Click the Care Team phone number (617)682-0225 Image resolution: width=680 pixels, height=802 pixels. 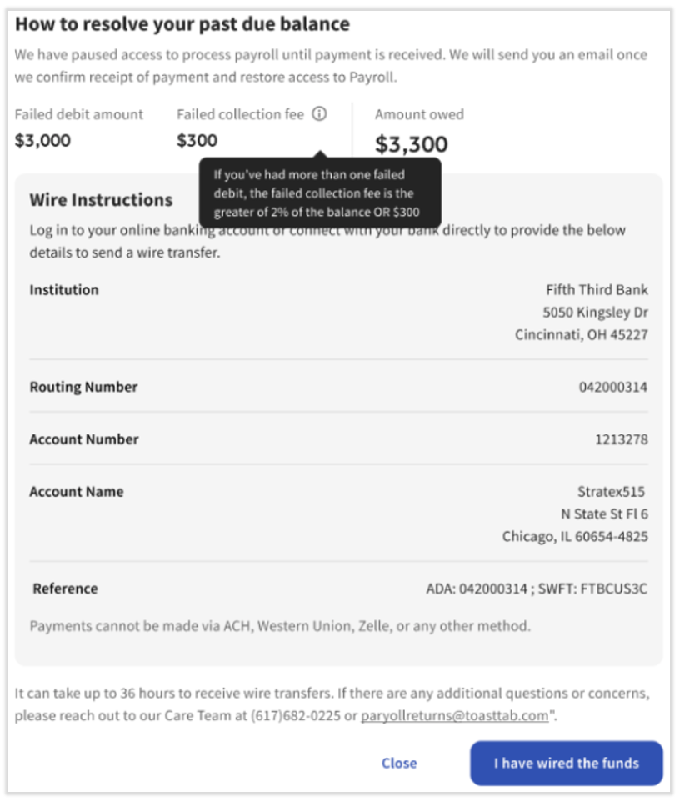coord(296,715)
